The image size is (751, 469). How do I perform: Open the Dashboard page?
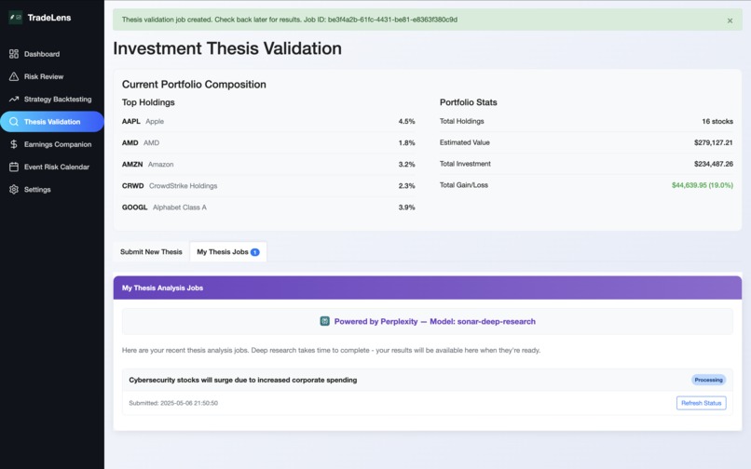(52, 54)
